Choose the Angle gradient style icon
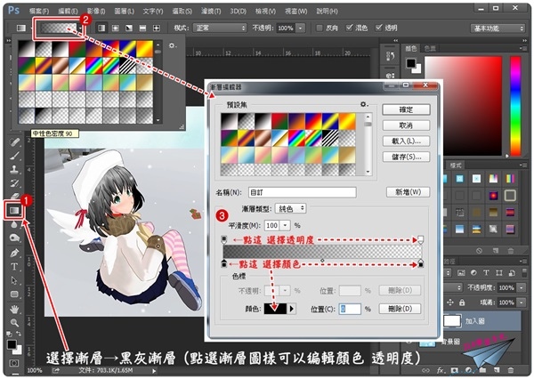This screenshot has height=379, width=534. point(129,28)
